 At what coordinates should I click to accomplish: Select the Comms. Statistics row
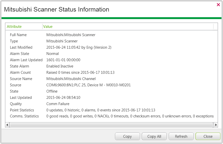pyautogui.click(x=24, y=116)
